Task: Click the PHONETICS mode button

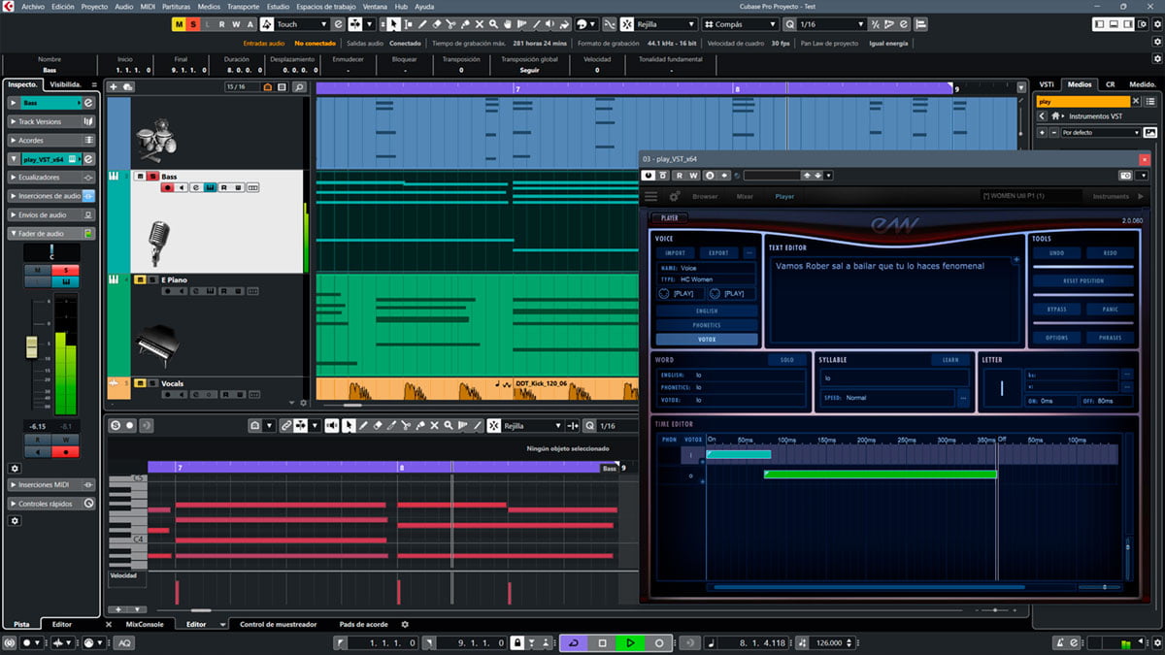Action: pyautogui.click(x=706, y=325)
